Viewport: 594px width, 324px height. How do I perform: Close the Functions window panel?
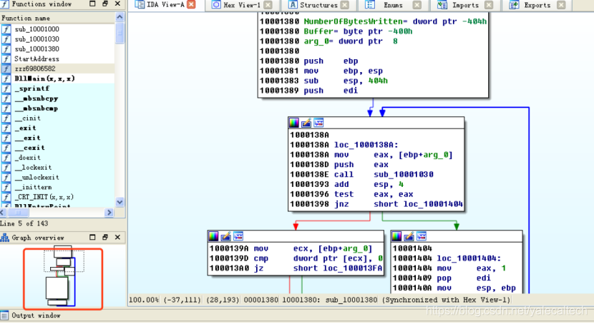(117, 4)
